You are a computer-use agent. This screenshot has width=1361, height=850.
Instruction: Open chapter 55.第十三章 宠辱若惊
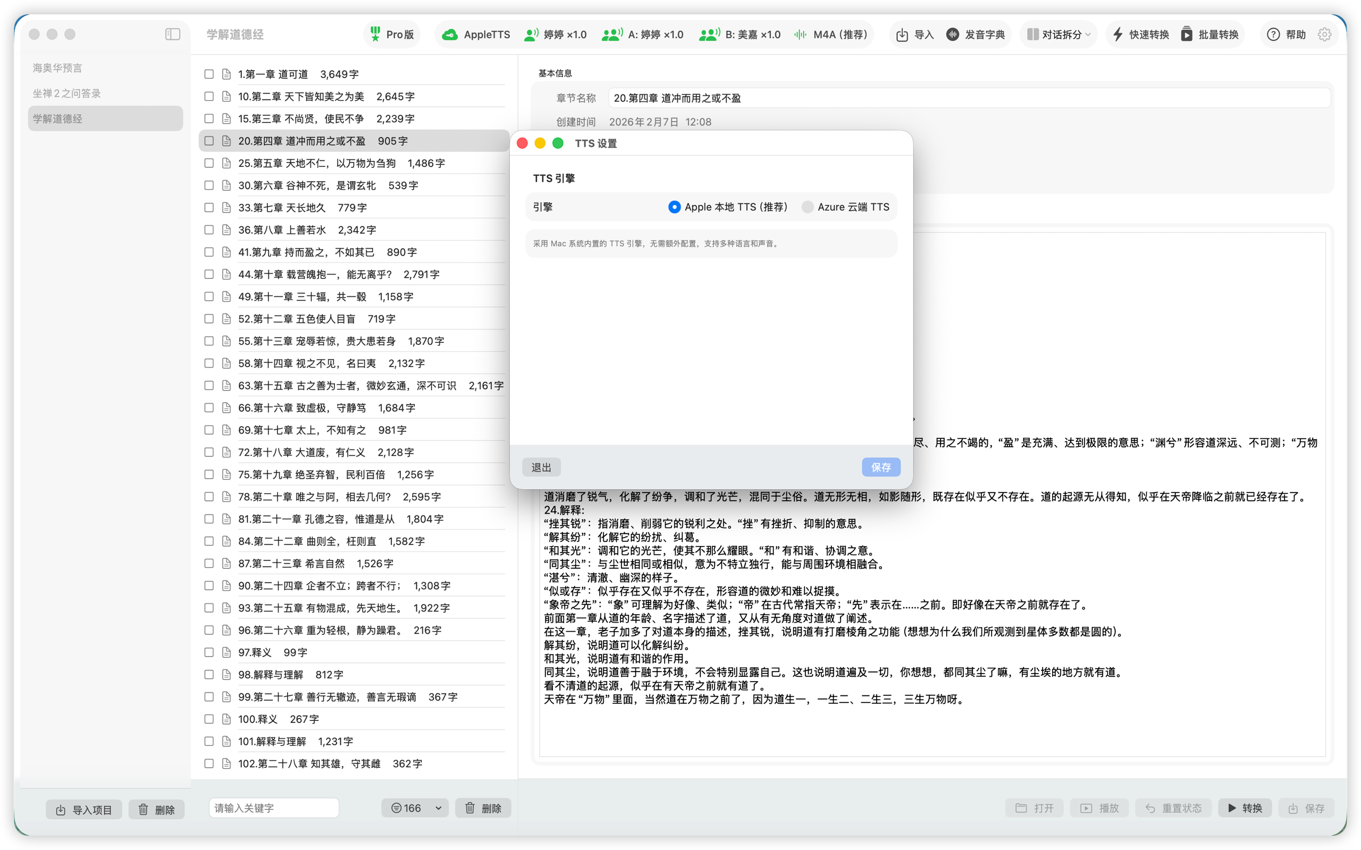point(354,341)
